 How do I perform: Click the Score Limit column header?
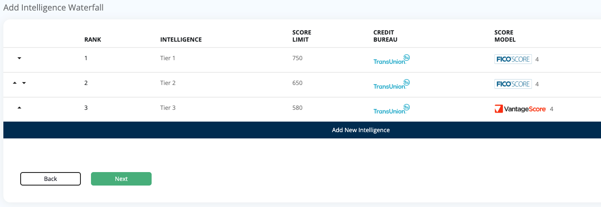tap(302, 36)
